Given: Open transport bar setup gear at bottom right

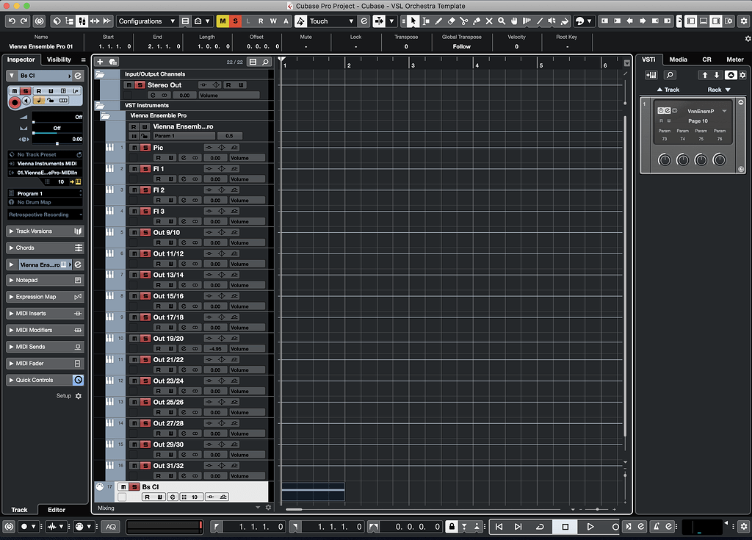Looking at the screenshot, I should pyautogui.click(x=743, y=526).
